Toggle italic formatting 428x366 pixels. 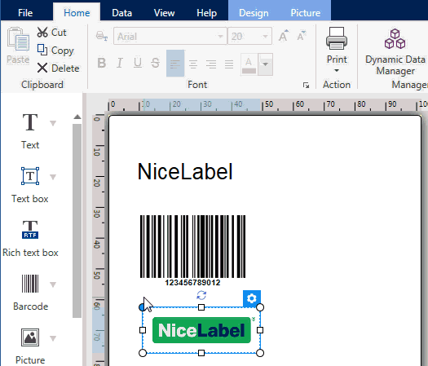120,64
